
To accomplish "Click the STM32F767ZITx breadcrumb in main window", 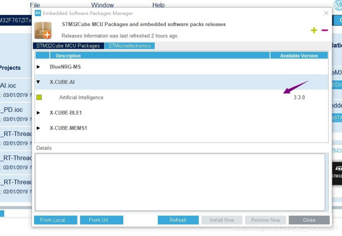I will [16, 20].
